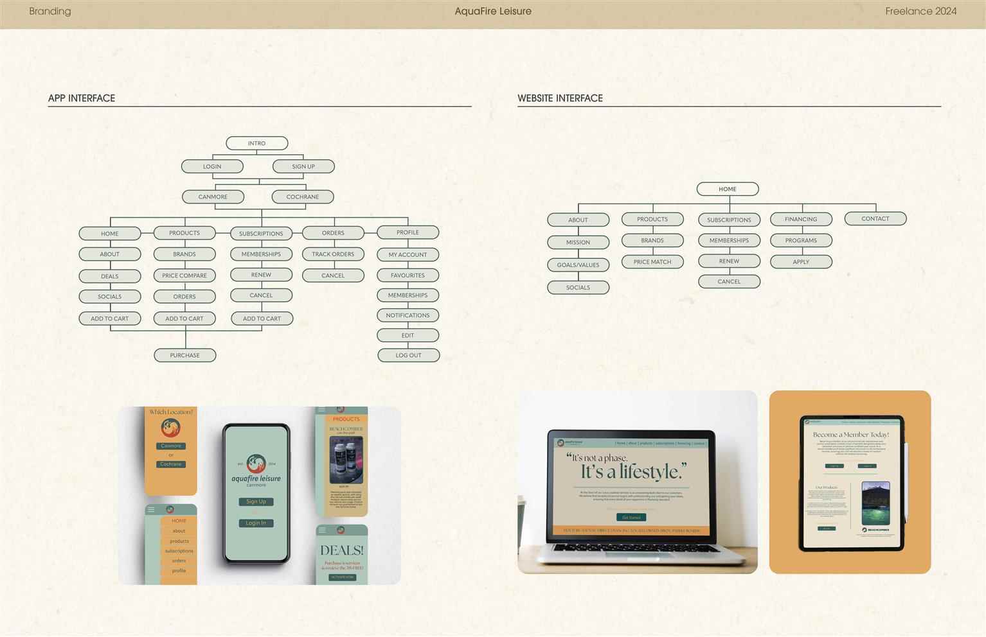The width and height of the screenshot is (986, 637).
Task: Click the logo in the laptop website header
Action: (x=569, y=443)
